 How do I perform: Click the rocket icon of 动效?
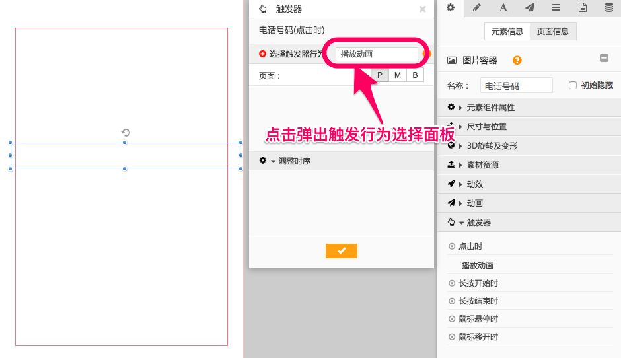pos(451,184)
